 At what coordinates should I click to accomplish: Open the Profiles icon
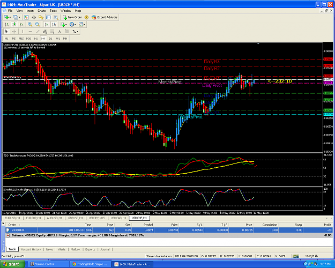coord(17,17)
